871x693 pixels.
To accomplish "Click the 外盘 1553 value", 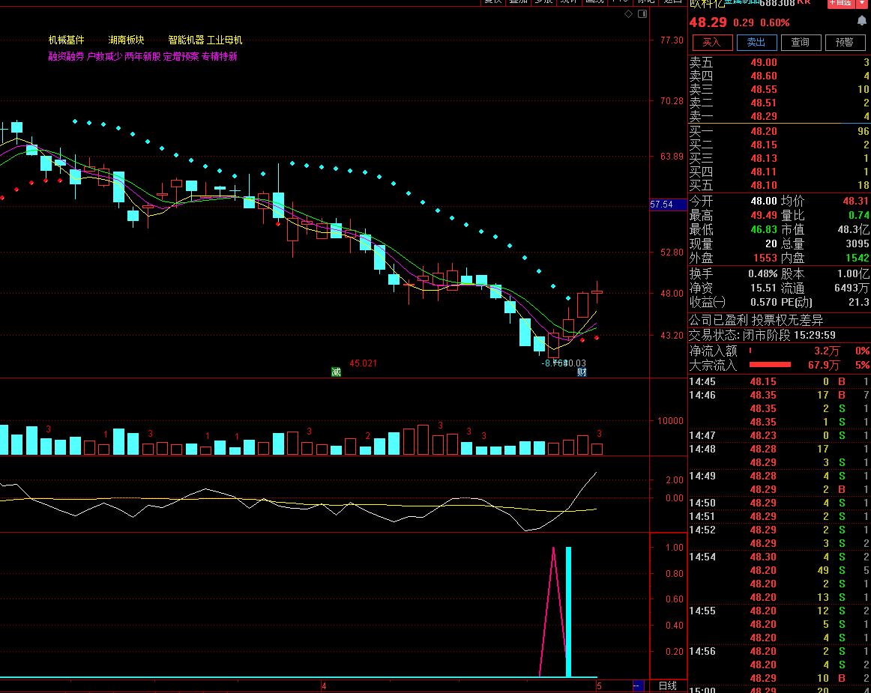I will pos(765,258).
